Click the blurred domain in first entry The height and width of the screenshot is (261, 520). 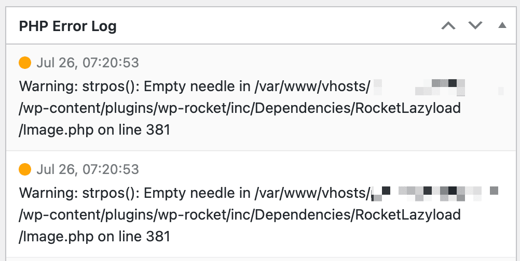(x=439, y=88)
